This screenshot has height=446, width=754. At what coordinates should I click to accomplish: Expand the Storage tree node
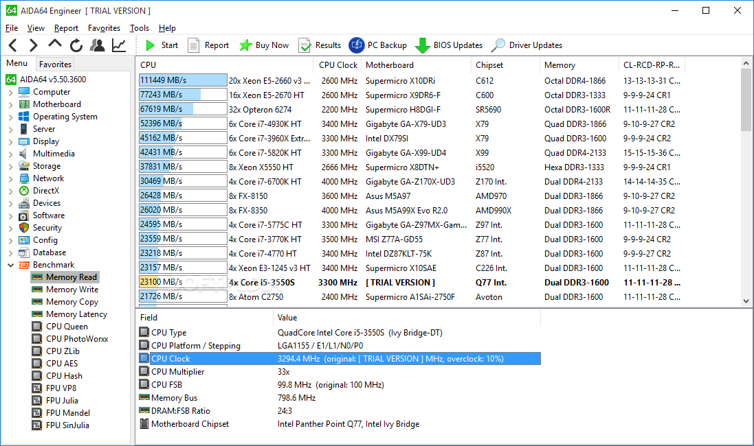[x=10, y=166]
